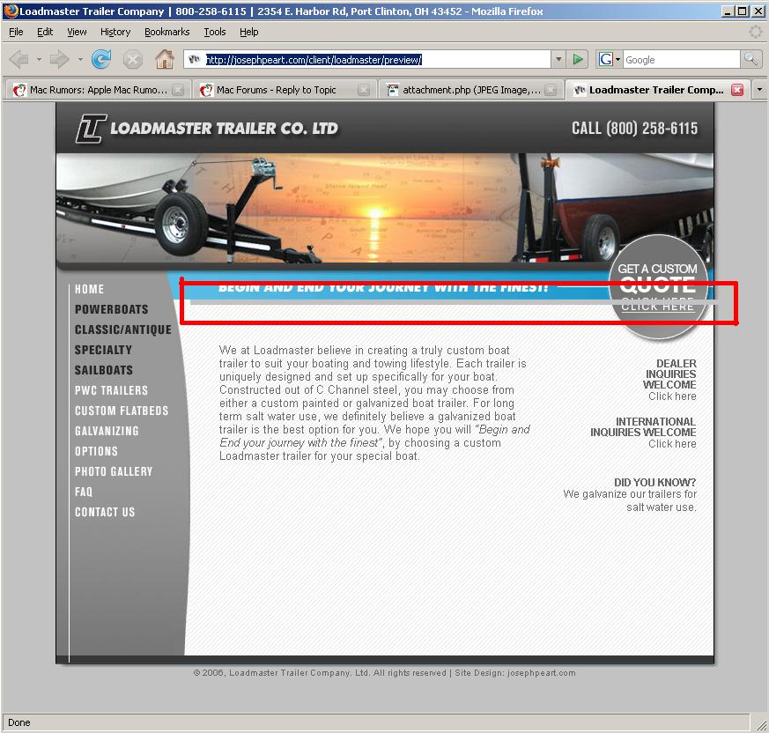Click the green Go arrow button

tap(578, 60)
